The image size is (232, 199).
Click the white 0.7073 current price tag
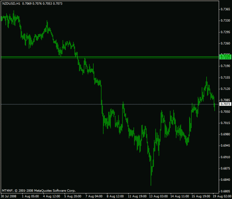[225, 104]
